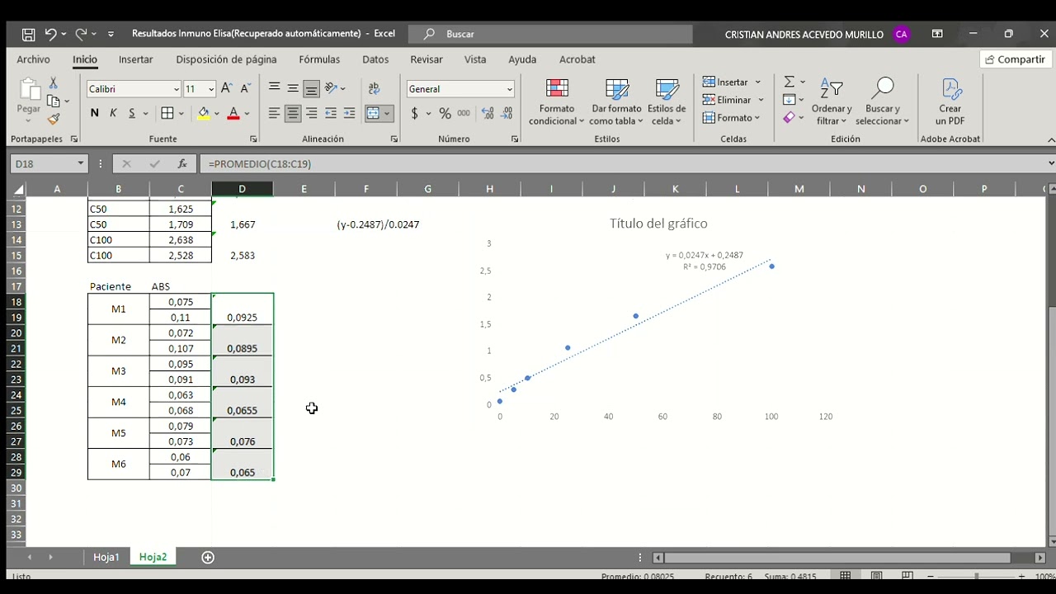This screenshot has height=594, width=1056.
Task: Switch to Page Layout view in status bar
Action: (876, 576)
